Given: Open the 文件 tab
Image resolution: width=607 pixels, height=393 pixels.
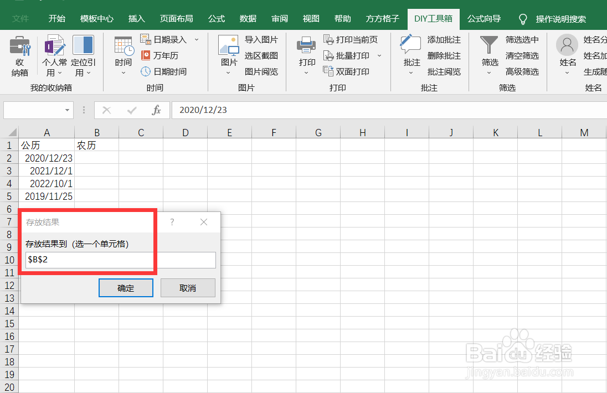Looking at the screenshot, I should point(20,19).
